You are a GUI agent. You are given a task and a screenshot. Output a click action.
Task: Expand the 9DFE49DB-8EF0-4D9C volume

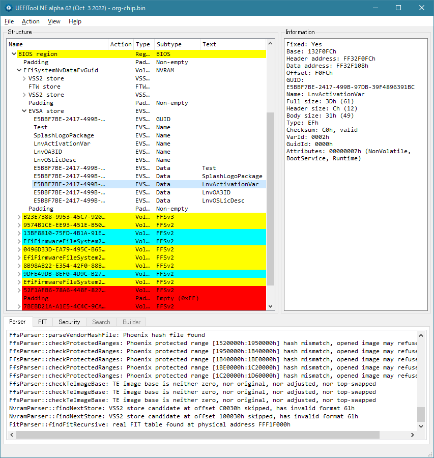[x=19, y=274]
